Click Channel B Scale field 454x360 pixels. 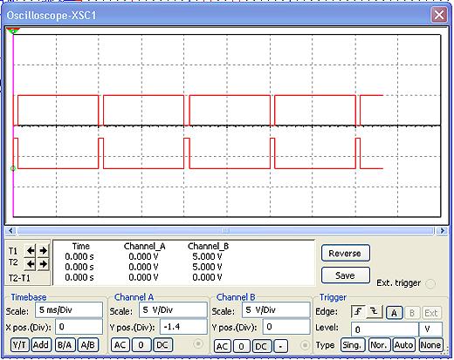(x=276, y=310)
